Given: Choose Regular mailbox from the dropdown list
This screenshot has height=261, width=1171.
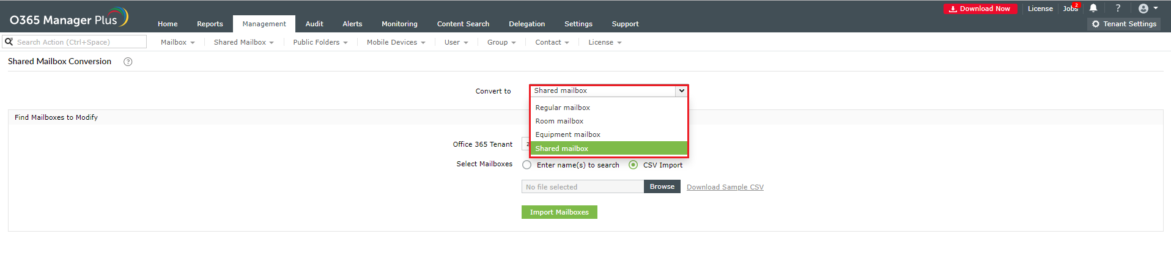Looking at the screenshot, I should (x=563, y=108).
